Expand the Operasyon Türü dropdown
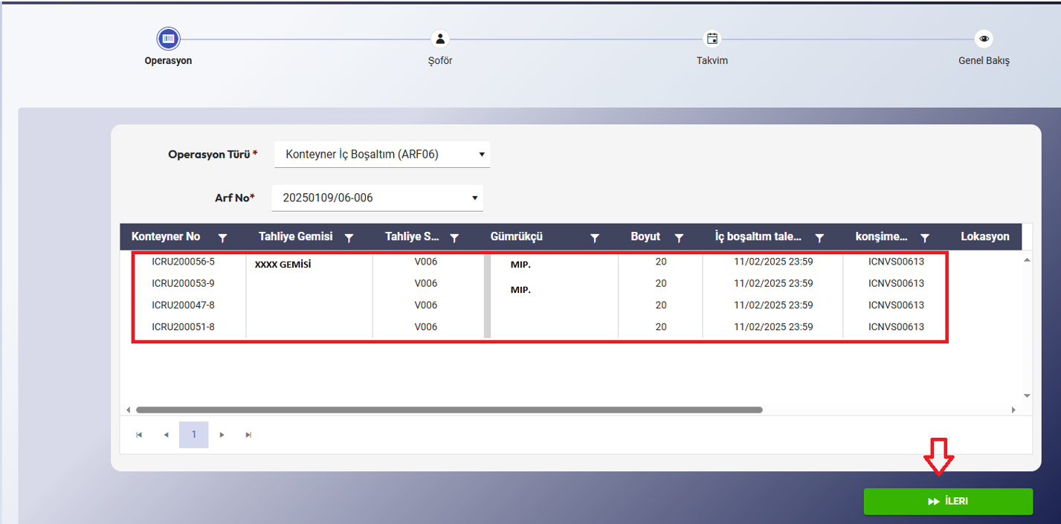 click(x=481, y=155)
